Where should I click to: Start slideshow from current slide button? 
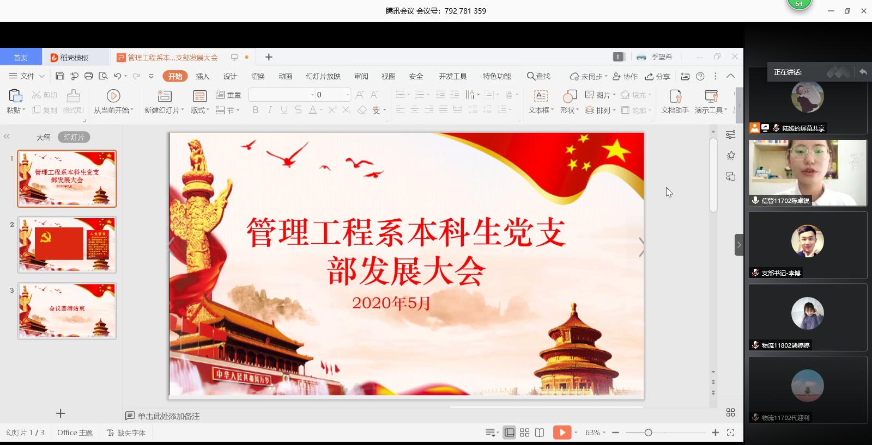pos(113,96)
